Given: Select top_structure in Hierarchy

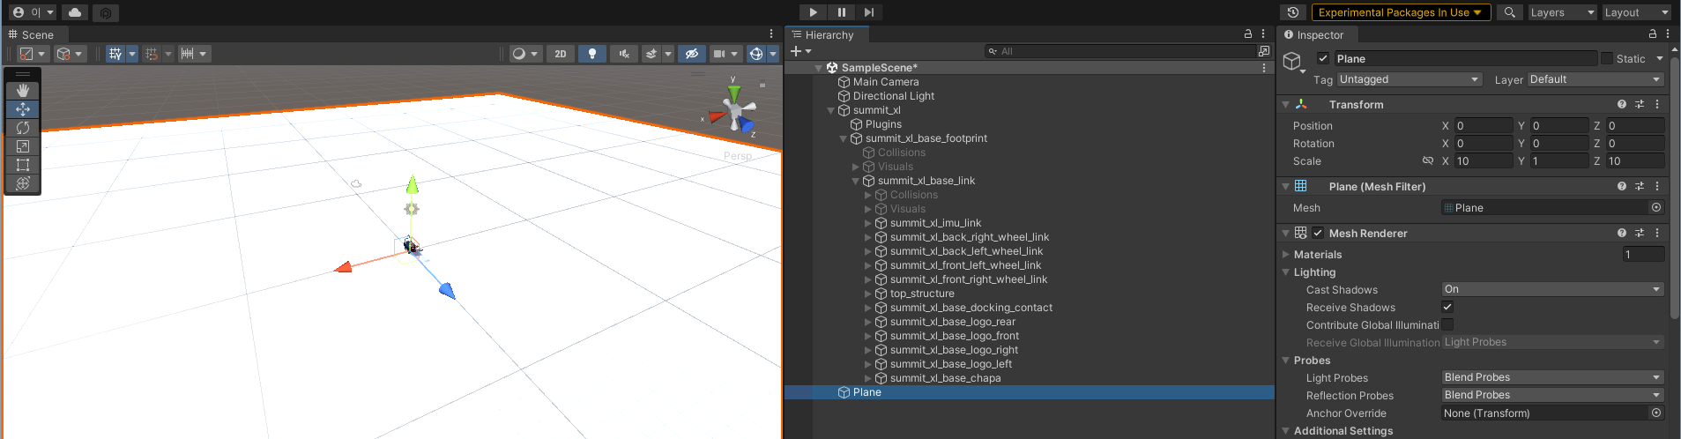Looking at the screenshot, I should (x=922, y=294).
